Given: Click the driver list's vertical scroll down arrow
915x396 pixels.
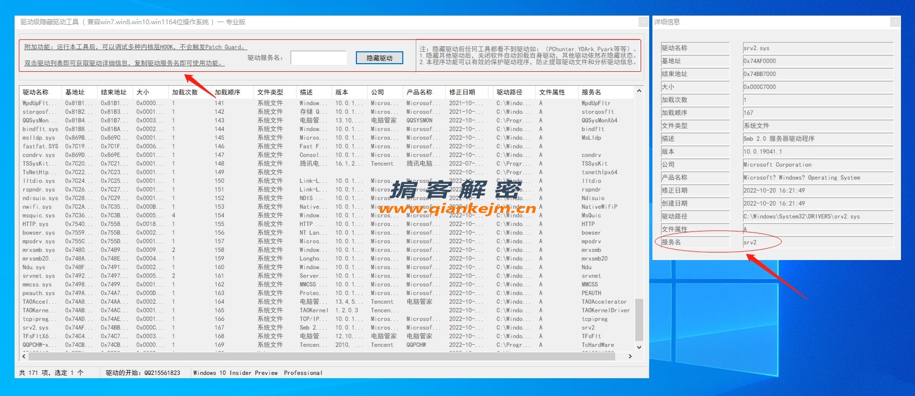Looking at the screenshot, I should 639,347.
